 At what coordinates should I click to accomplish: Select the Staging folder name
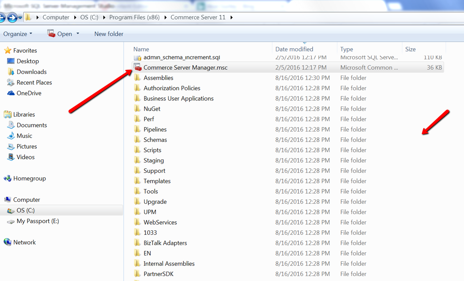pos(154,161)
